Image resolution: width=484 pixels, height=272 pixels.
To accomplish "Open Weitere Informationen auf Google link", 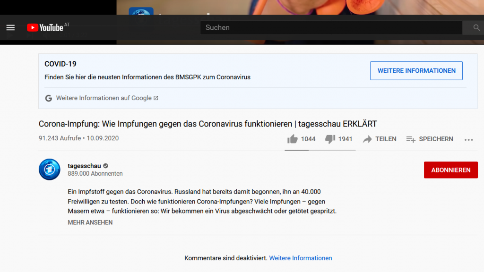I will coord(107,98).
